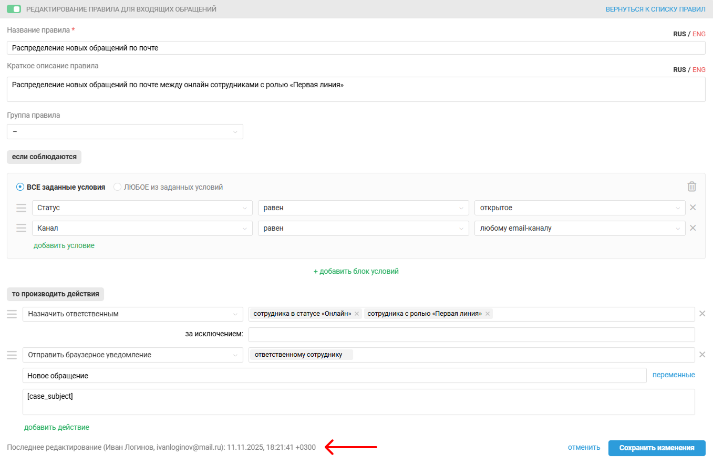Image resolution: width=713 pixels, height=465 pixels.
Task: Select ЛЮБОЕ из заданных условий option
Action: pyautogui.click(x=117, y=187)
